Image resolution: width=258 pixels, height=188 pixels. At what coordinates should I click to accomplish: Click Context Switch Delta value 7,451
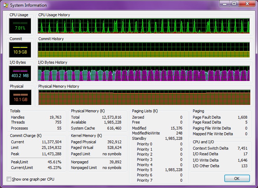(243, 148)
